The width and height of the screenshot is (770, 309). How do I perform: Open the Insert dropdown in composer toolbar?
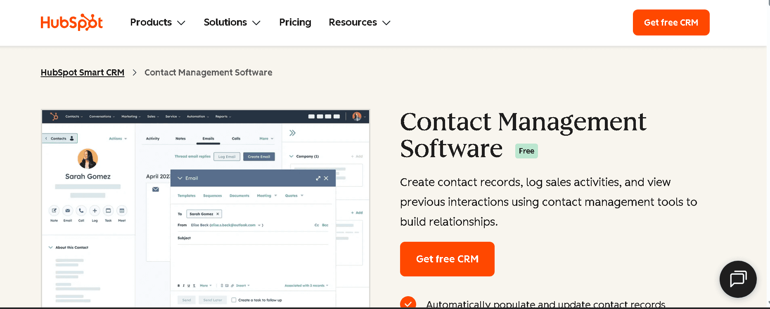point(243,285)
